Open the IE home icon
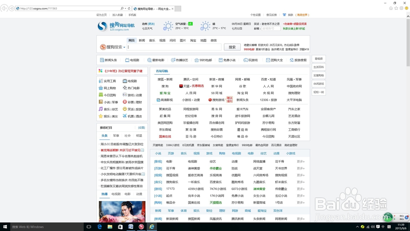This screenshot has height=231, width=410. tap(391, 8)
